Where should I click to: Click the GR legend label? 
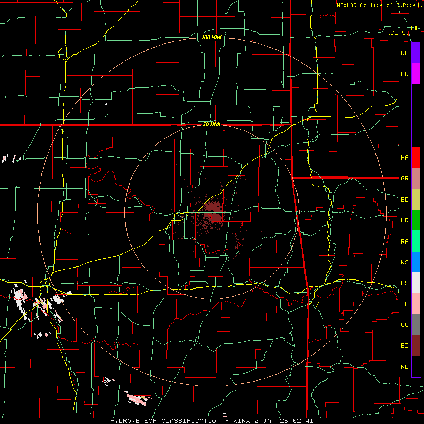click(x=404, y=179)
